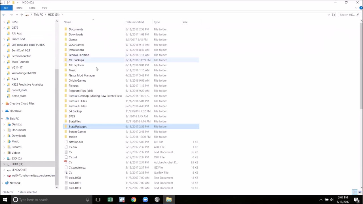Open the LENOVO (E:) drive

(x=19, y=170)
